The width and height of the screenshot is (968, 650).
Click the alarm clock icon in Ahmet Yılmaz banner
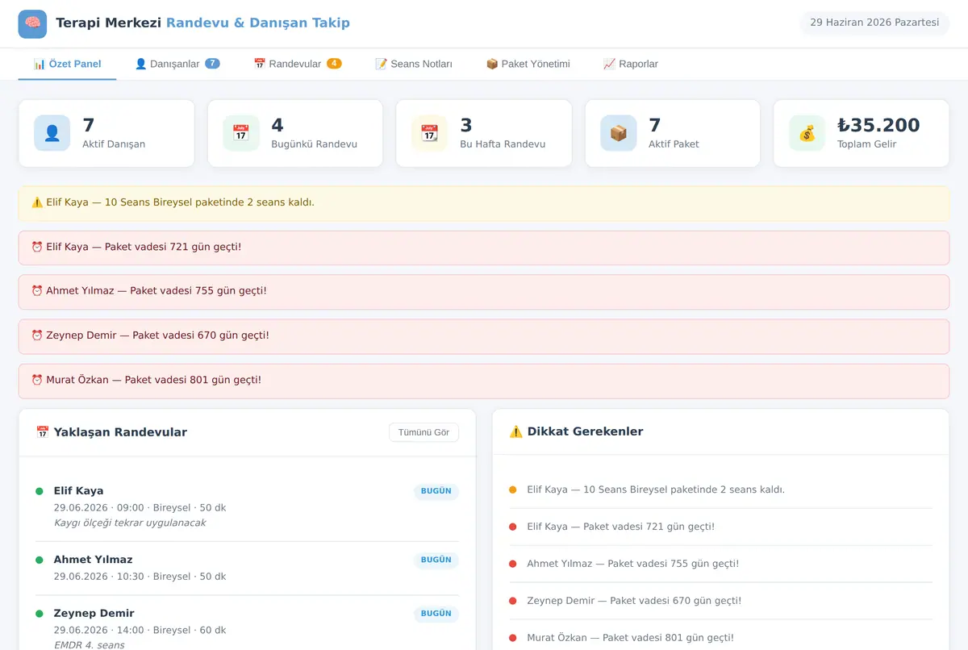(x=37, y=291)
